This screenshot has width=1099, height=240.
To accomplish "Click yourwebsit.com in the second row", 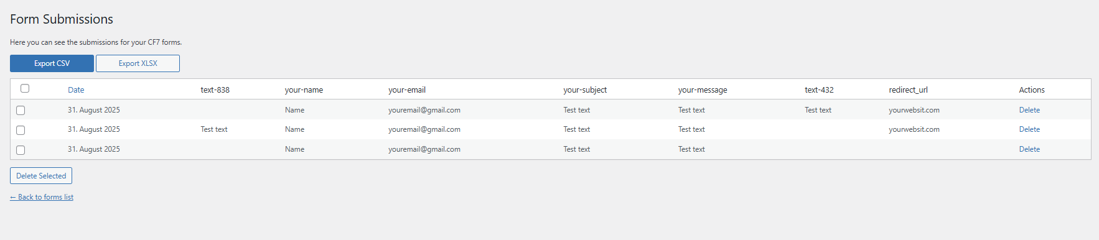I will [x=914, y=129].
